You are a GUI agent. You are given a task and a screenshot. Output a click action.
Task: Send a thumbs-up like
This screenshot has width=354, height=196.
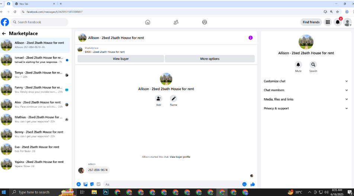click(x=252, y=184)
